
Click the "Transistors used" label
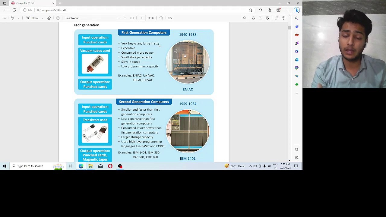click(95, 120)
